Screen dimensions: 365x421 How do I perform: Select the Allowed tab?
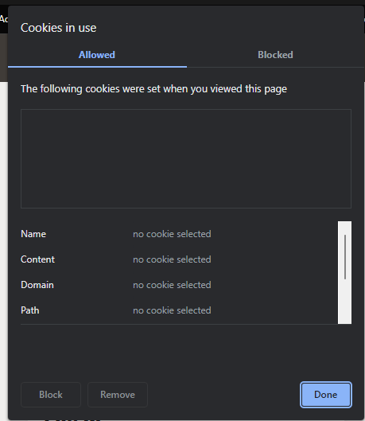point(97,55)
